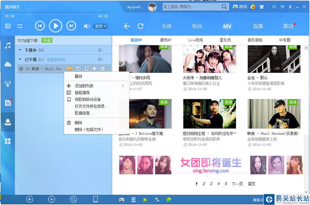This screenshot has width=310, height=205.
Task: Open the 游戏 games link
Action: point(240,7)
